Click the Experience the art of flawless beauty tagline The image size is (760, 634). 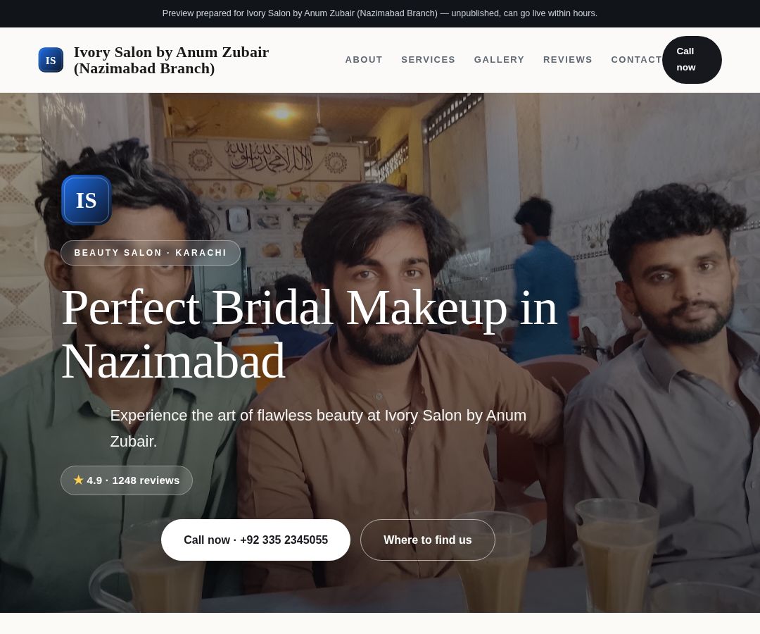point(318,428)
